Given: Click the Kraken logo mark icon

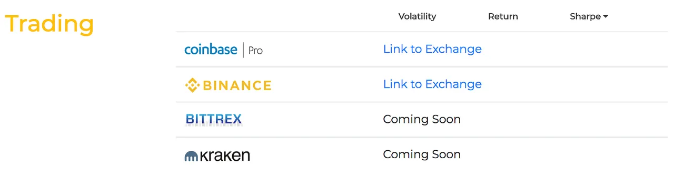Looking at the screenshot, I should tap(191, 157).
